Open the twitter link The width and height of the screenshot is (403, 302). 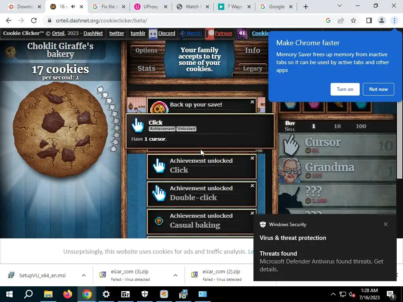116,33
